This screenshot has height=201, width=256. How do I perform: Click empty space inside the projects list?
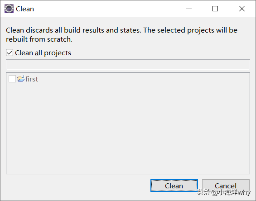pos(128,127)
